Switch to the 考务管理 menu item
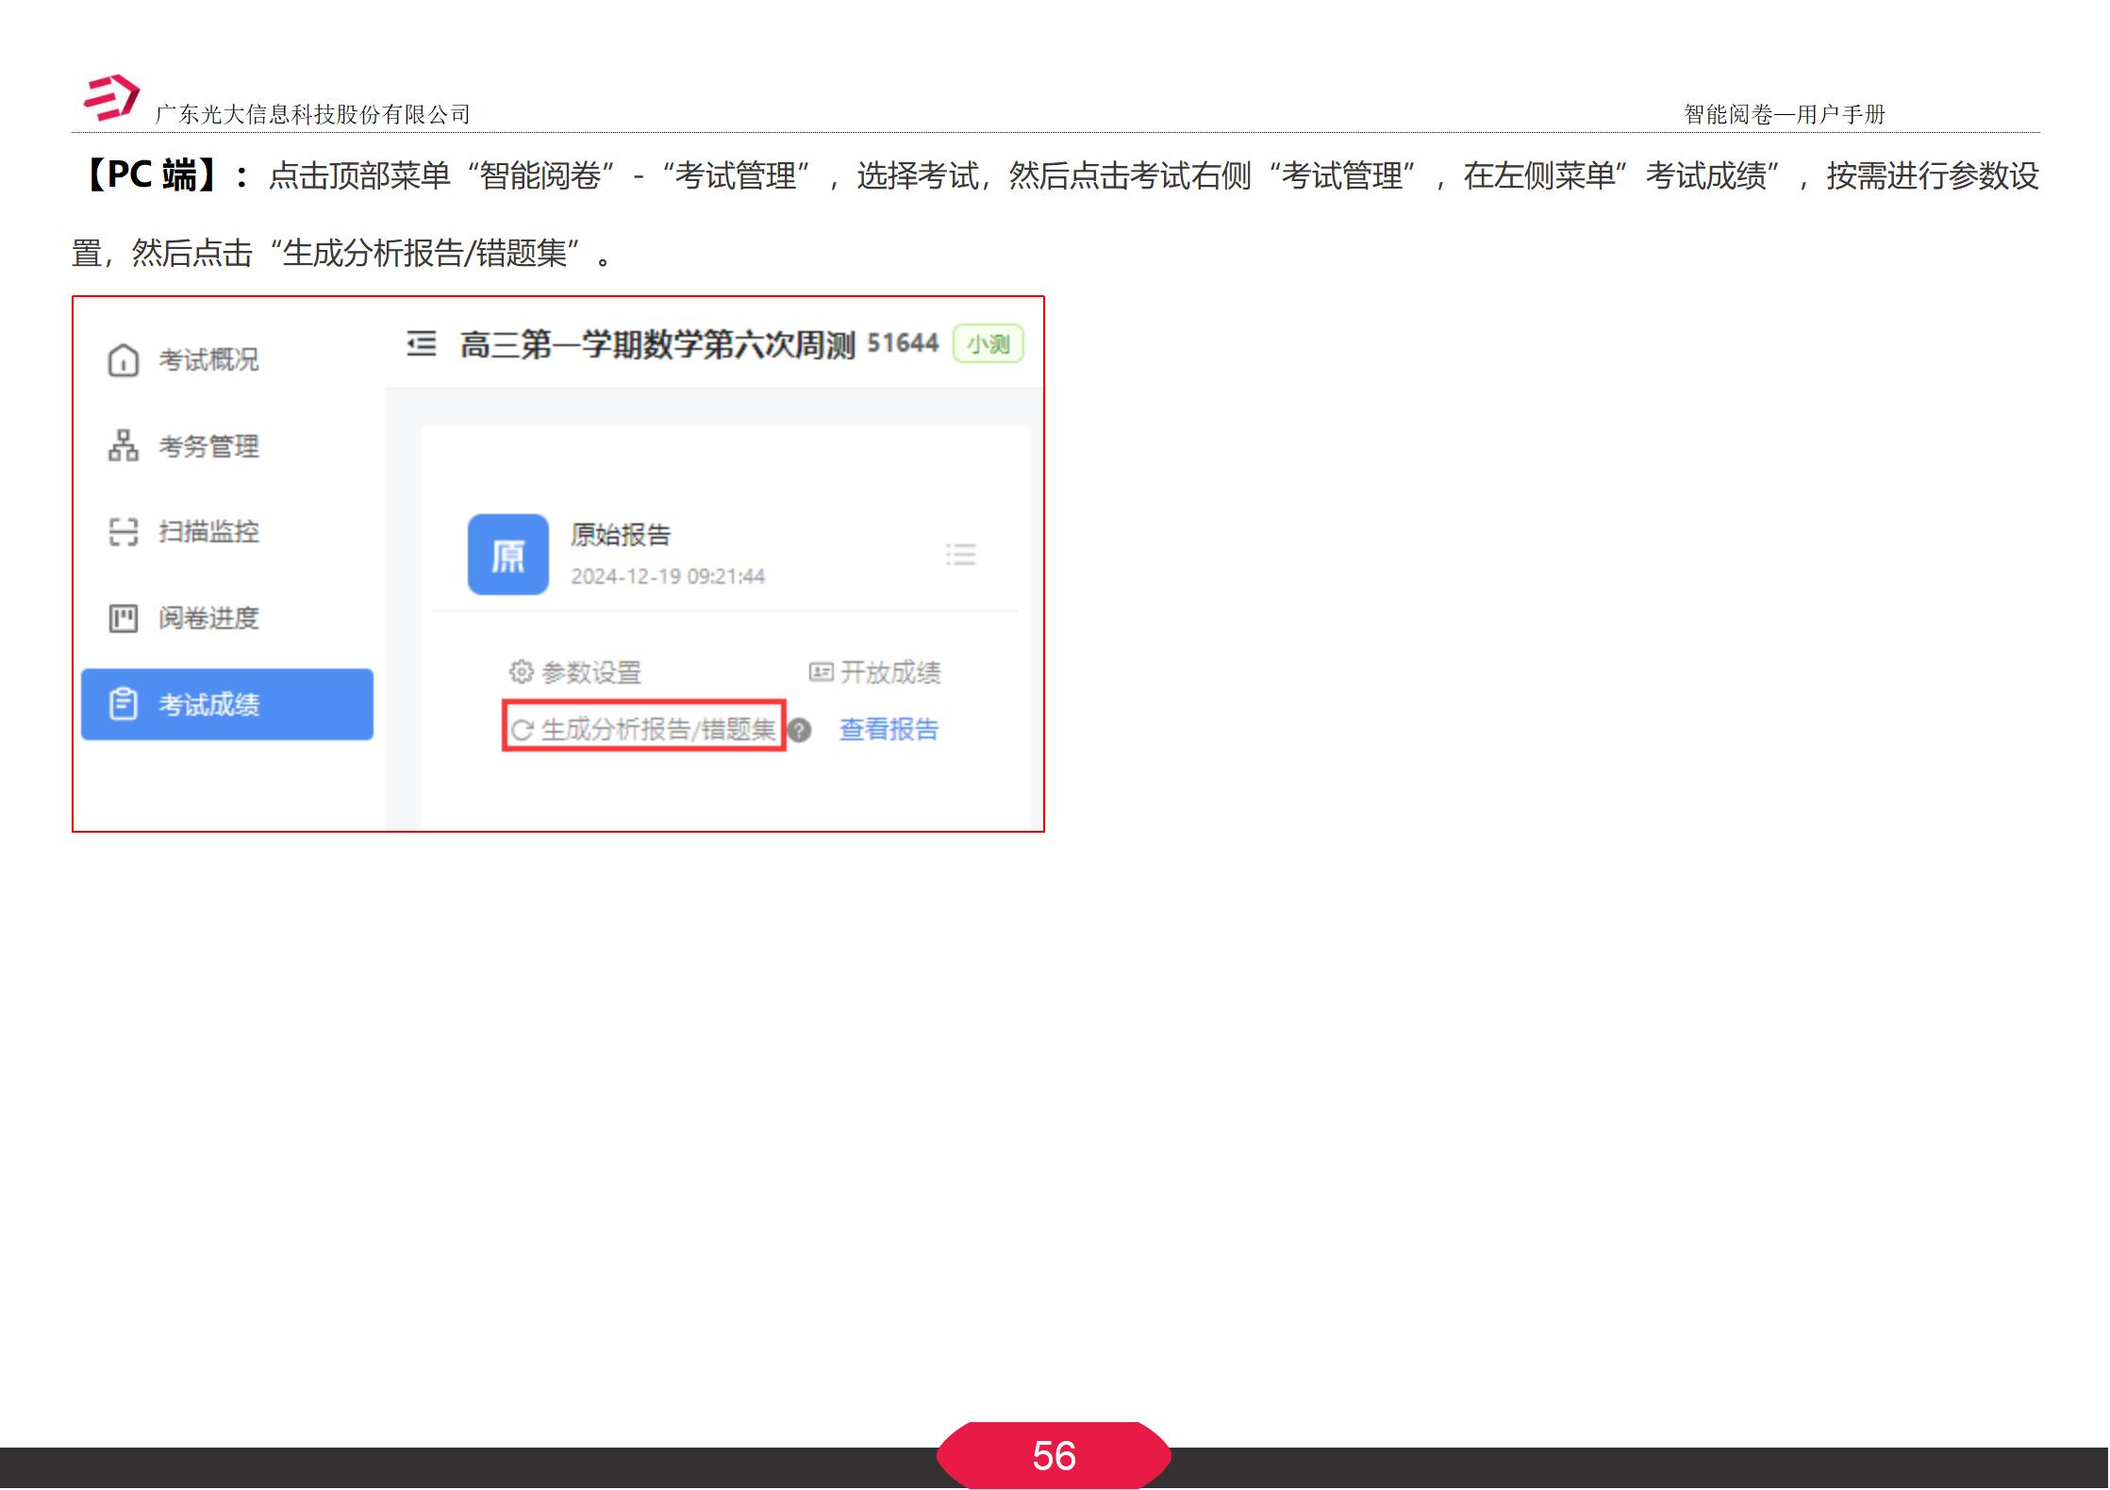2110x1490 pixels. [x=209, y=447]
